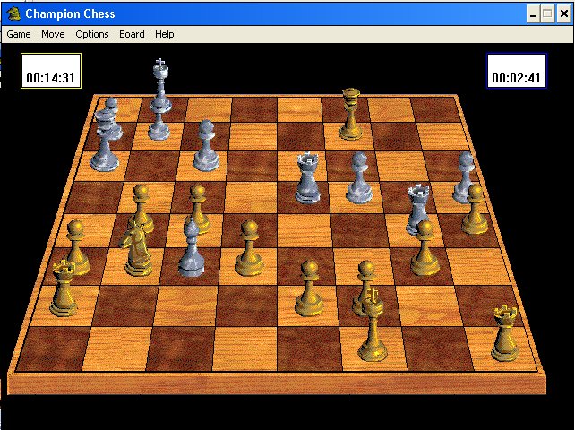Select the gold pawn behind the gold knight
Image resolution: width=575 pixels, height=430 pixels.
tap(141, 205)
